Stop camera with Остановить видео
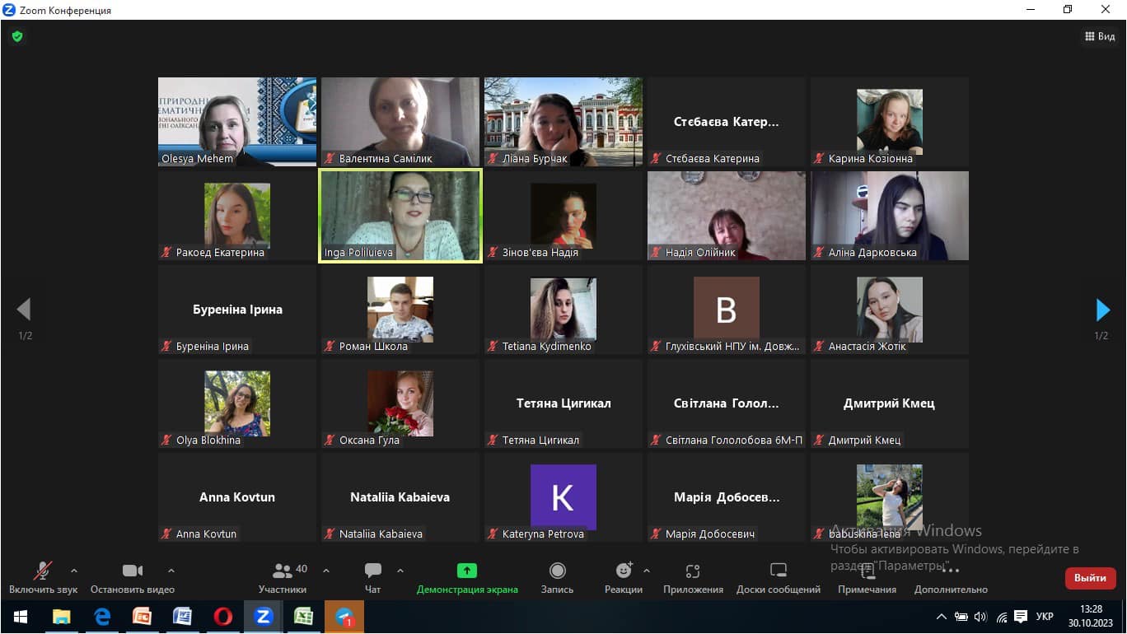Screen dimensions: 1127x634 pos(133,578)
